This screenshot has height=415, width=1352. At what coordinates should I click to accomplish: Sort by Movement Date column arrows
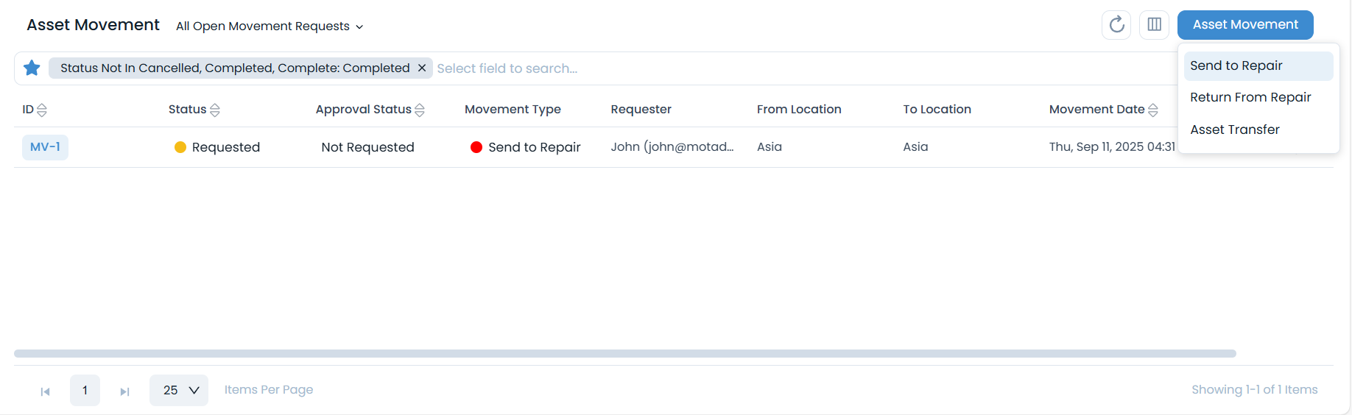click(x=1153, y=110)
